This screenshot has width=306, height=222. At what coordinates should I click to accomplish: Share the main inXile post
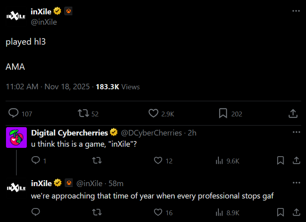[x=293, y=114]
